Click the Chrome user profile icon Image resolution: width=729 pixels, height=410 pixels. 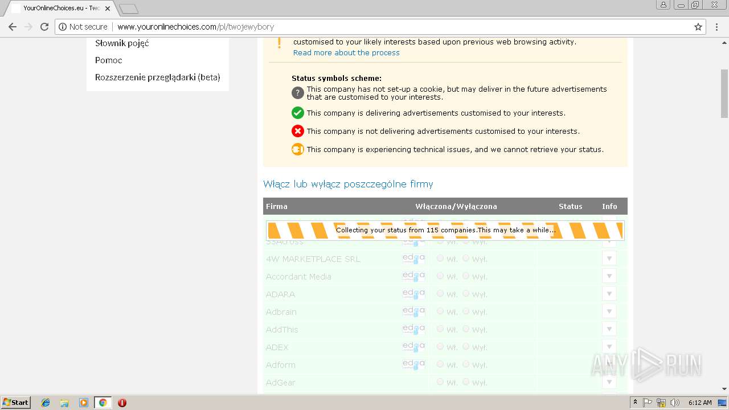tap(664, 5)
